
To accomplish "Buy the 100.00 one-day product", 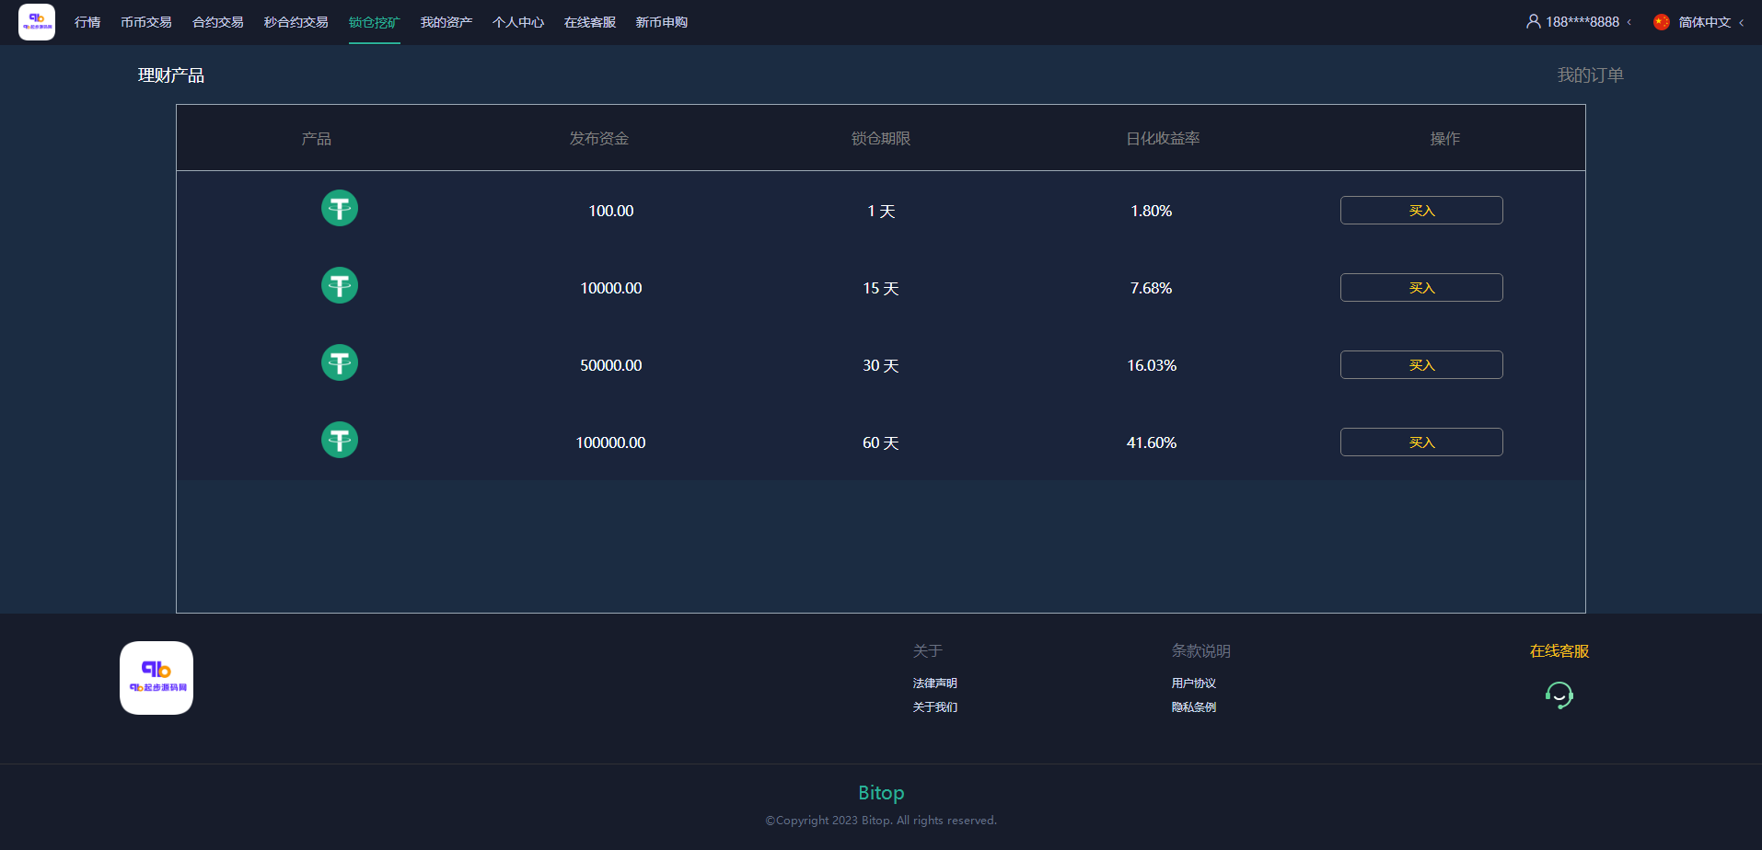I will (x=1420, y=211).
